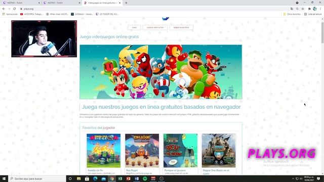
Task: Click the Rey Rugni title link
Action: (x=132, y=170)
